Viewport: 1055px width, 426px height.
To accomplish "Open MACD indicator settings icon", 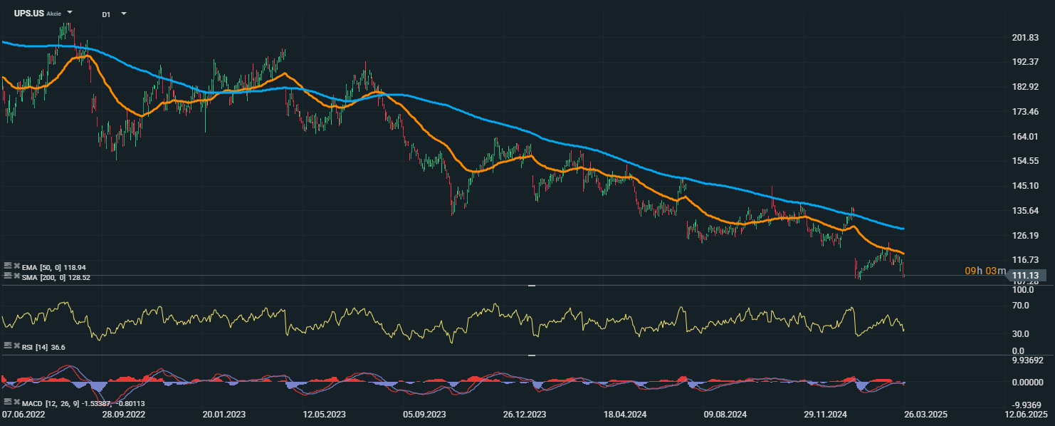I will (7, 403).
